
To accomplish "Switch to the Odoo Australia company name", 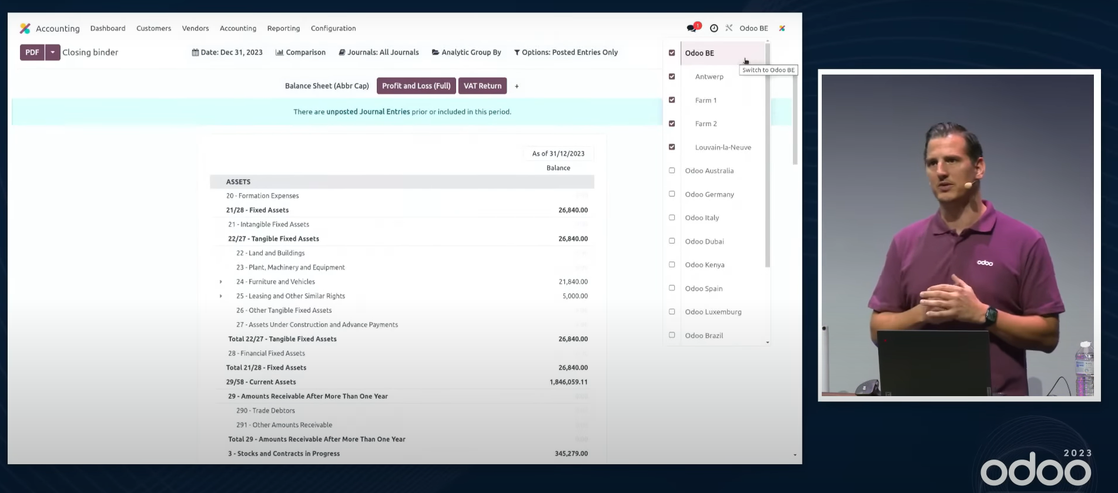I will click(709, 171).
